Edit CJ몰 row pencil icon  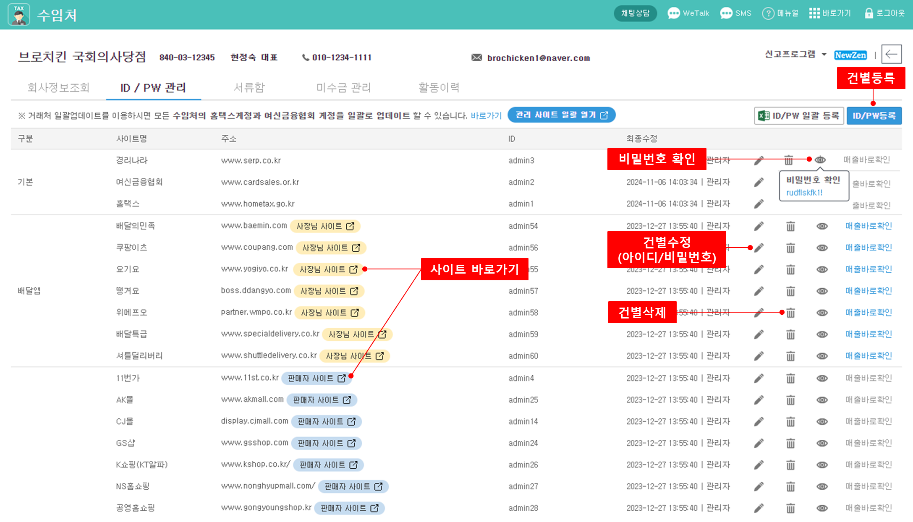759,422
